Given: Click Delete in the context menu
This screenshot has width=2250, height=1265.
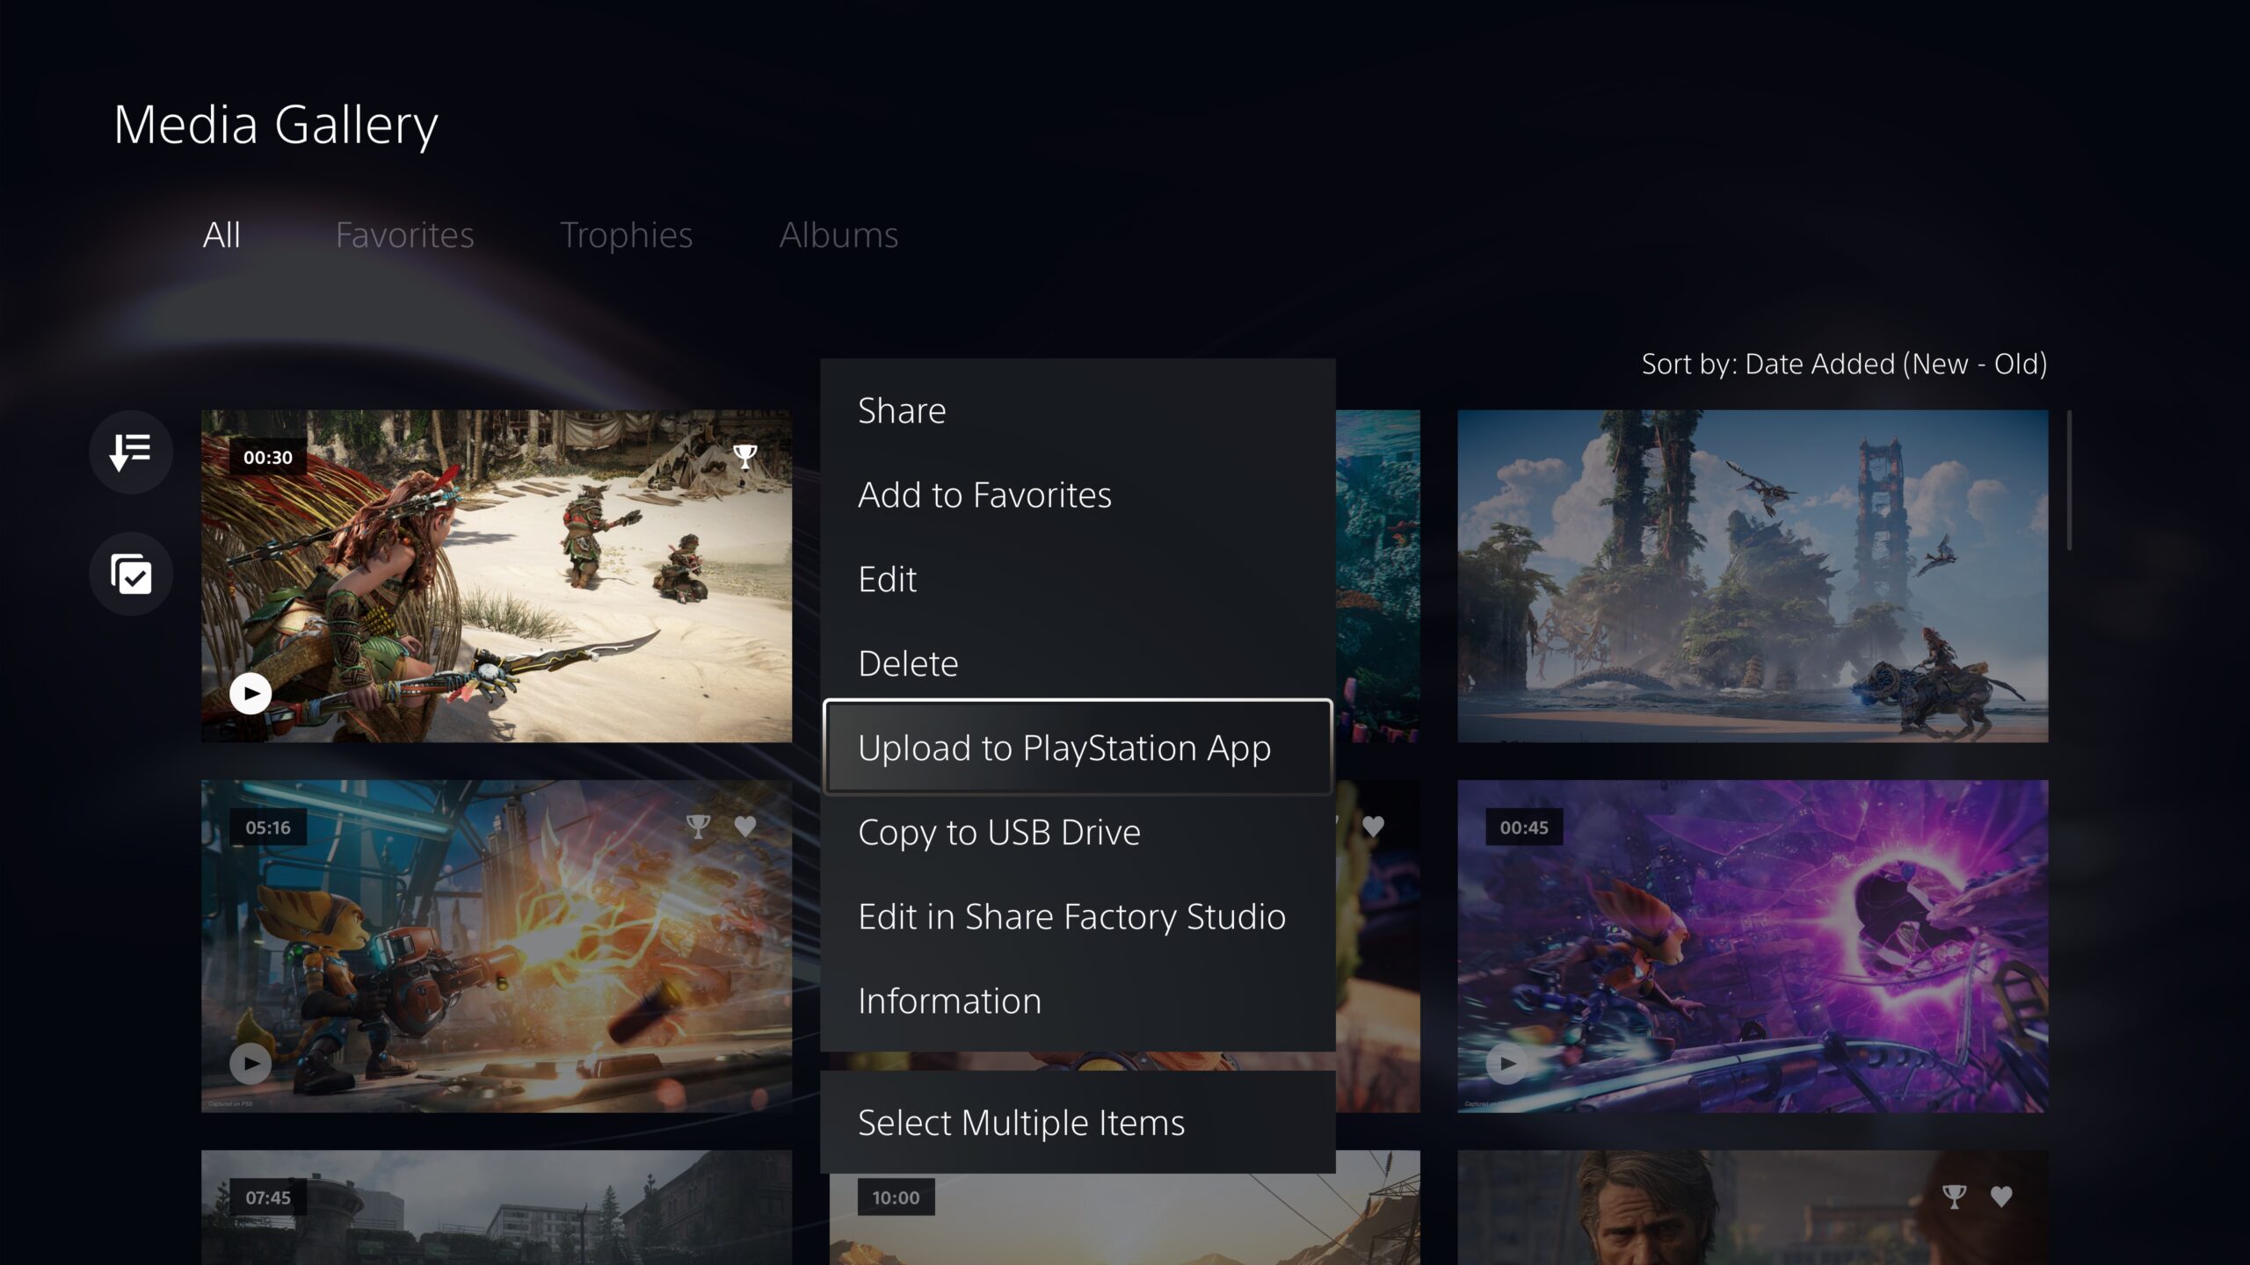Looking at the screenshot, I should coord(907,662).
